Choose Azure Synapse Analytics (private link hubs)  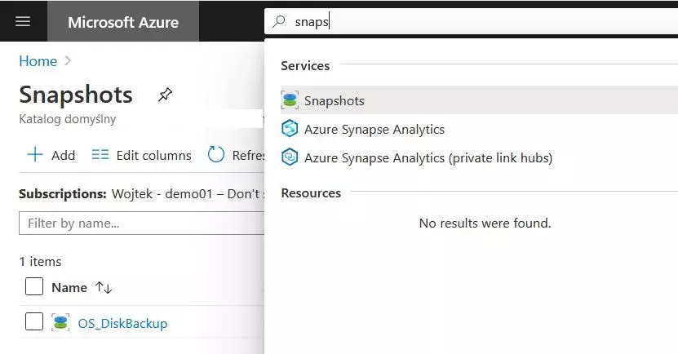[x=428, y=157]
